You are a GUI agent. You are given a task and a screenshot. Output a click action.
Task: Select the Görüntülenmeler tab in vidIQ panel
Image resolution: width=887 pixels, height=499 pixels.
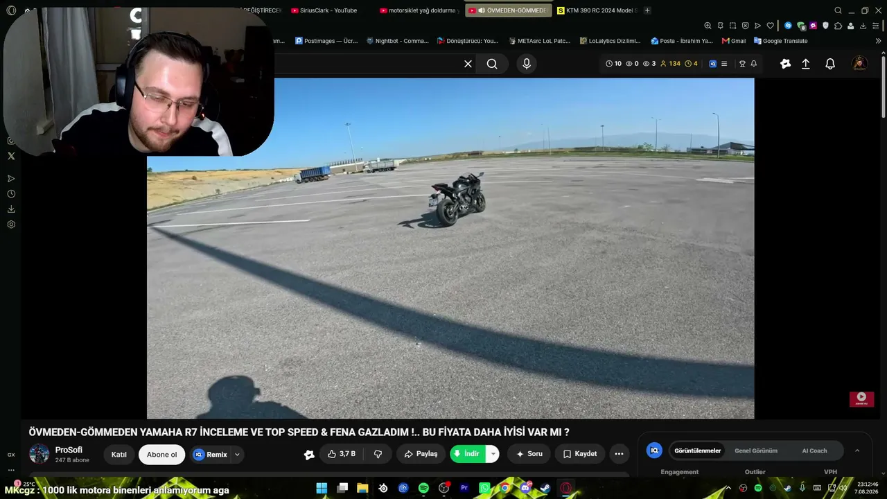tap(697, 450)
